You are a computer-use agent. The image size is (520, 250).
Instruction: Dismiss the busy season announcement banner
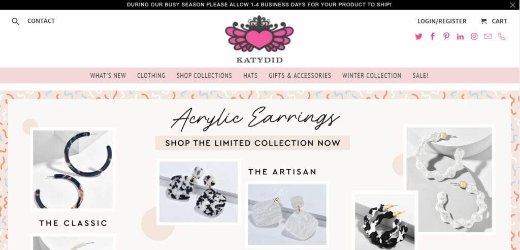(512, 5)
